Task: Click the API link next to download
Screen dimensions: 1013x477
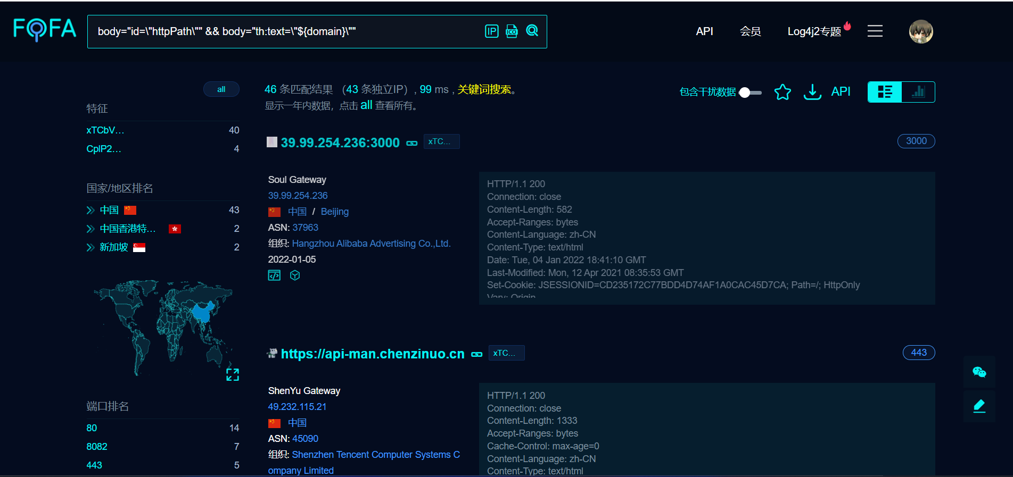Action: (x=841, y=91)
